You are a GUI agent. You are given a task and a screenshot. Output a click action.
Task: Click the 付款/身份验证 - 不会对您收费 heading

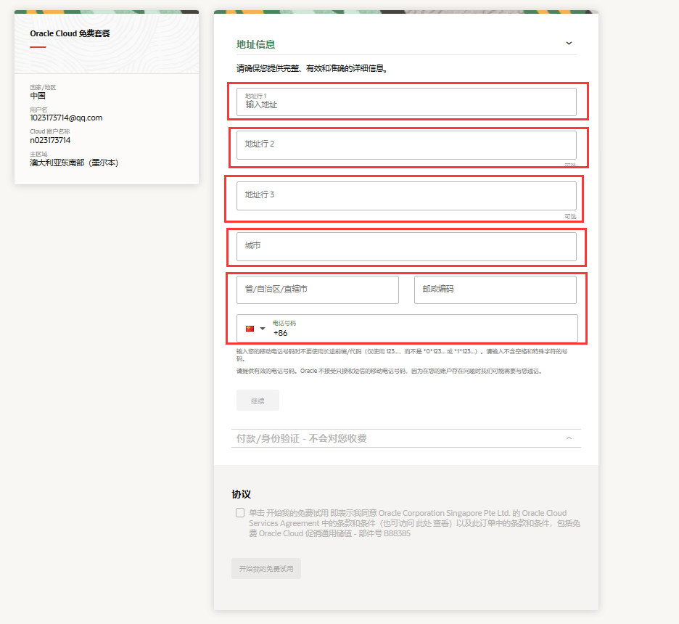coord(301,438)
